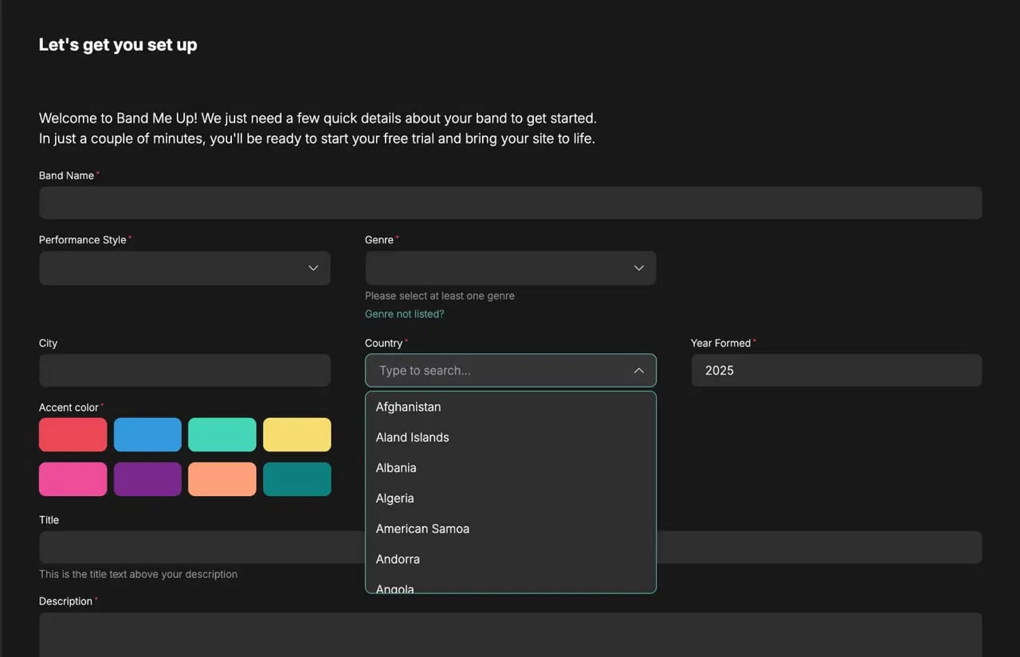The height and width of the screenshot is (657, 1020).
Task: Choose American Samoa in the country dropdown
Action: click(422, 529)
